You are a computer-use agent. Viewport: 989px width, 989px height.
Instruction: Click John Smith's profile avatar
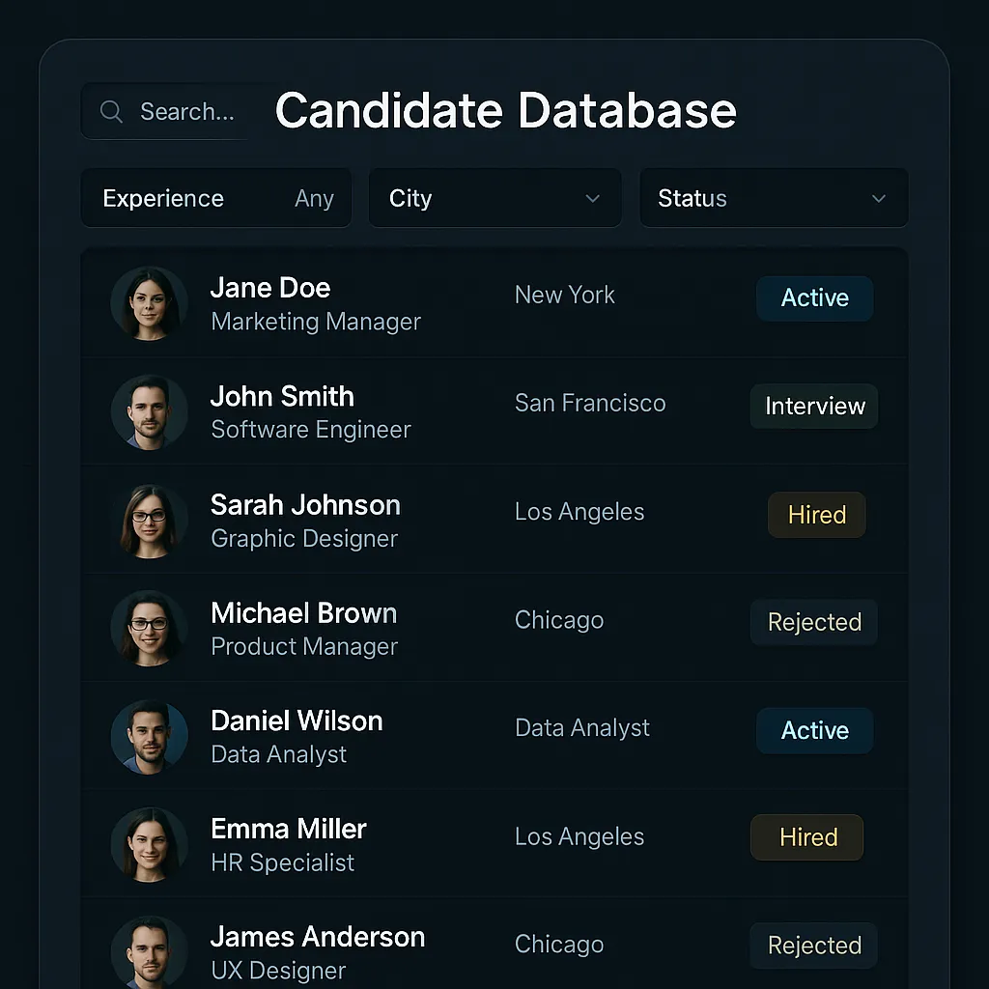pos(149,412)
